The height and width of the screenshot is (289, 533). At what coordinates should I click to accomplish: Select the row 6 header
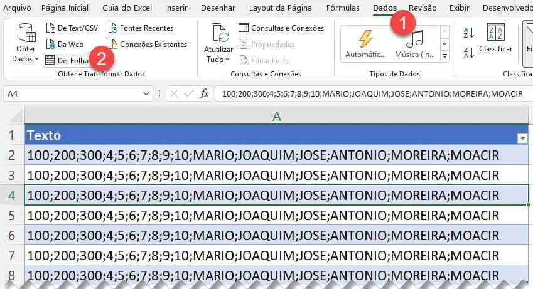coord(12,235)
